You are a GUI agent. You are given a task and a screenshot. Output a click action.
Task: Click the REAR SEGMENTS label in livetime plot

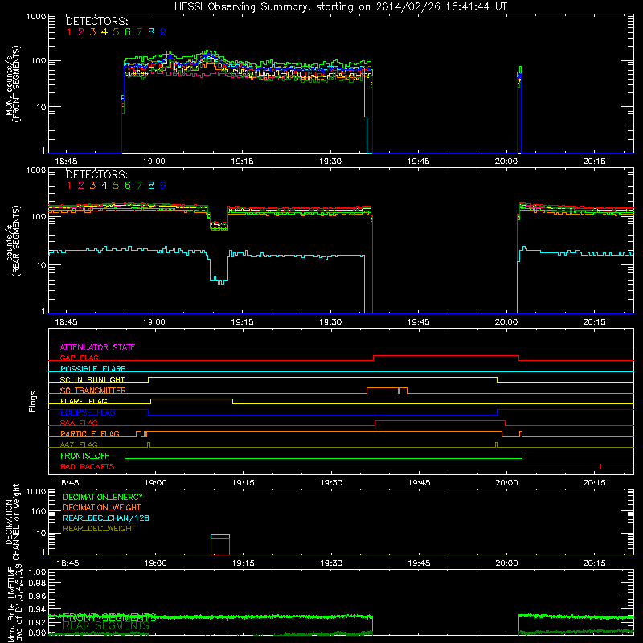pos(106,626)
